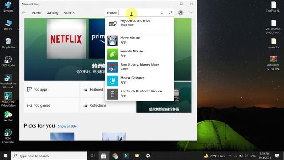Click the ENG language indicator
284x160 pixels.
tap(253, 156)
